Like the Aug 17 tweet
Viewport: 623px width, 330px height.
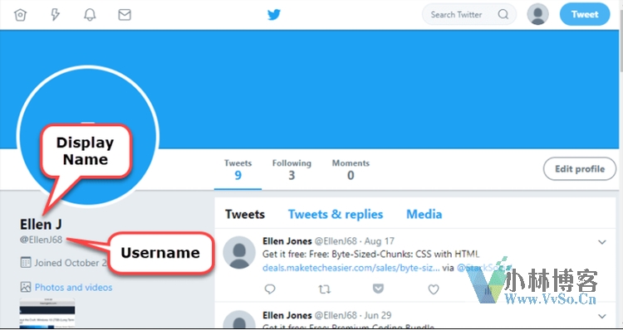(x=434, y=289)
